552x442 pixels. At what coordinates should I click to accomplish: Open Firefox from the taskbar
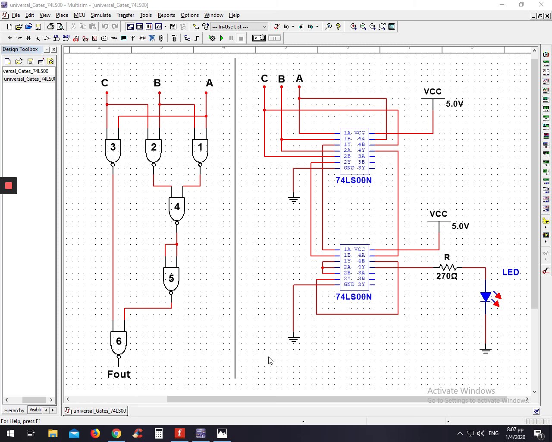pyautogui.click(x=95, y=433)
